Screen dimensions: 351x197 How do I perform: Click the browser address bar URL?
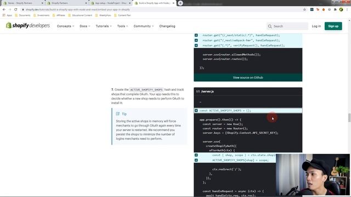click(78, 10)
